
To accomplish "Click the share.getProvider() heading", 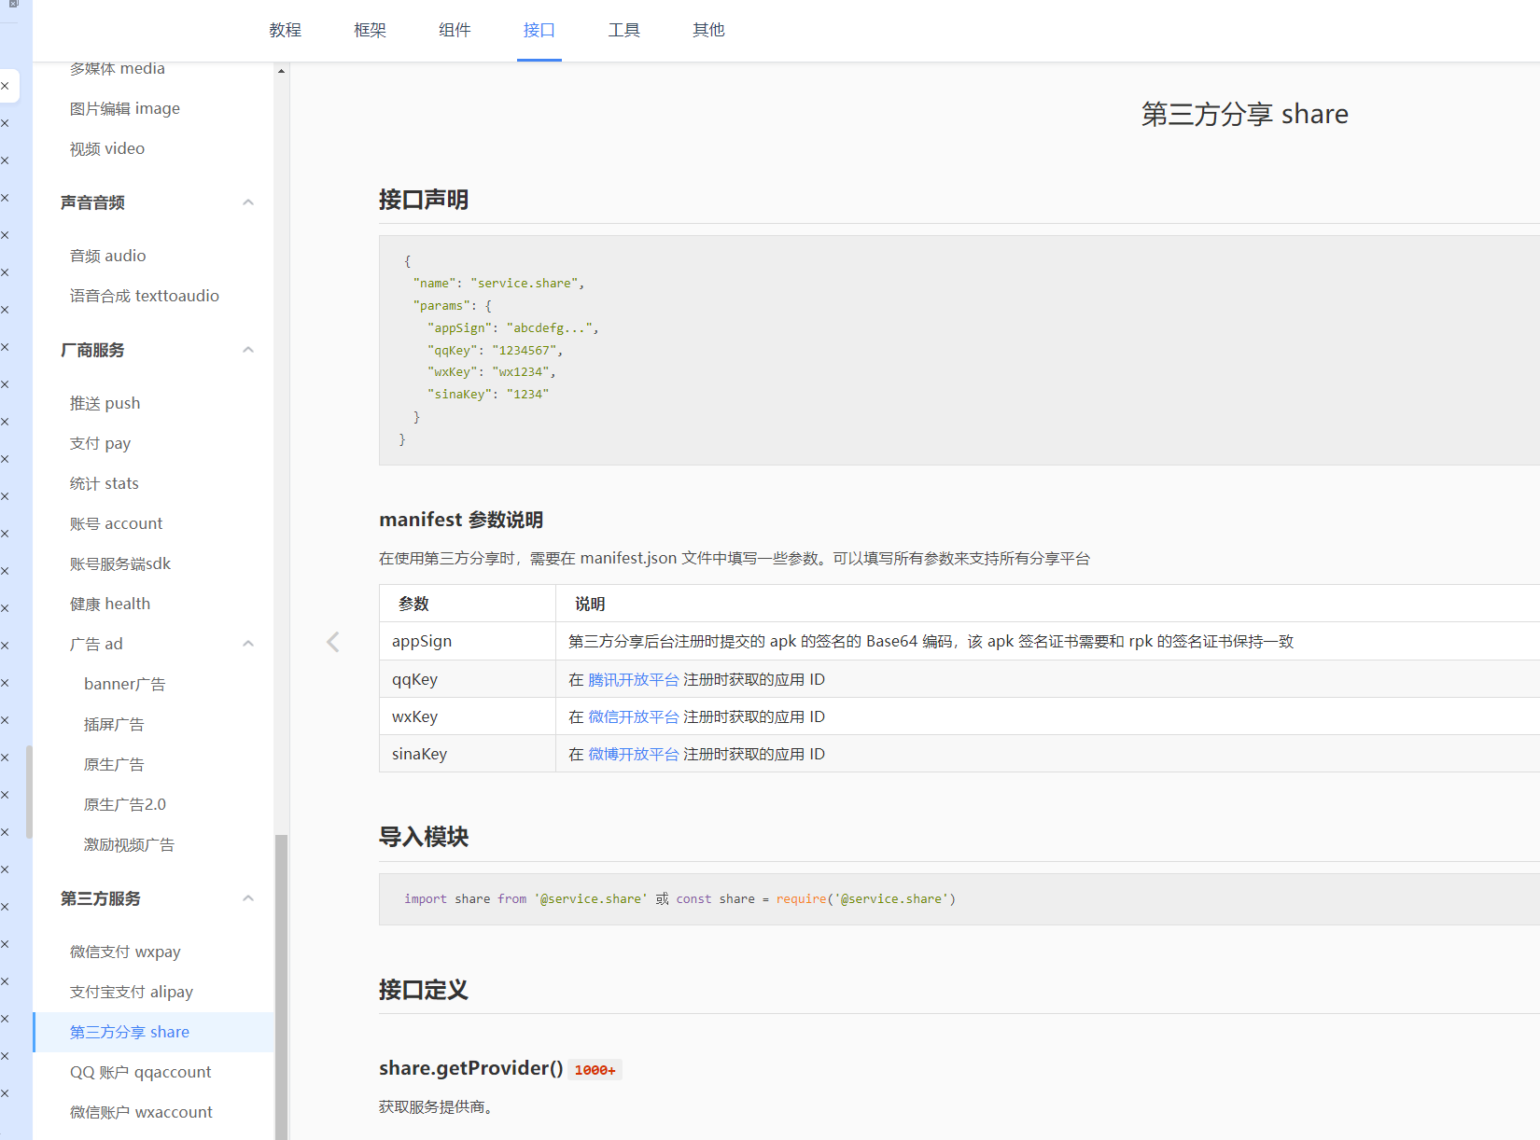I will click(x=471, y=1068).
